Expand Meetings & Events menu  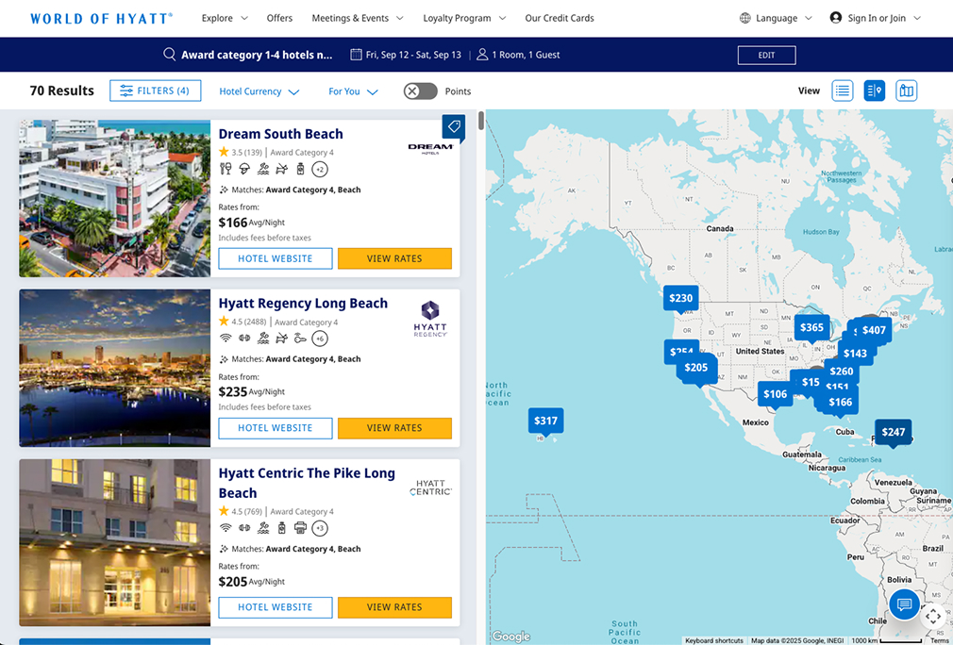pos(358,18)
